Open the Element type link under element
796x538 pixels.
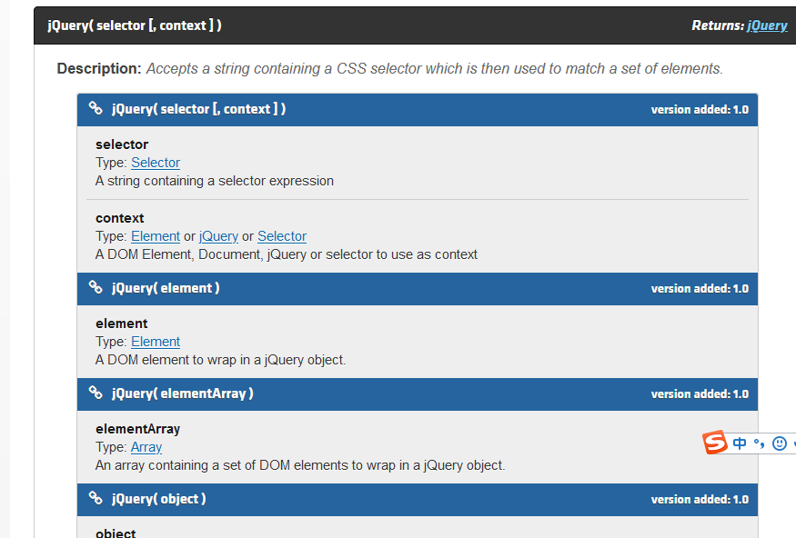point(156,342)
